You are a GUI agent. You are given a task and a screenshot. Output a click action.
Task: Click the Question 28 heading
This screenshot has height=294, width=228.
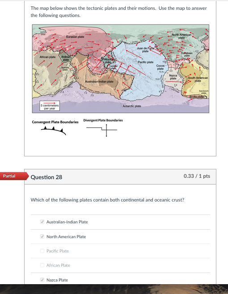[46, 177]
